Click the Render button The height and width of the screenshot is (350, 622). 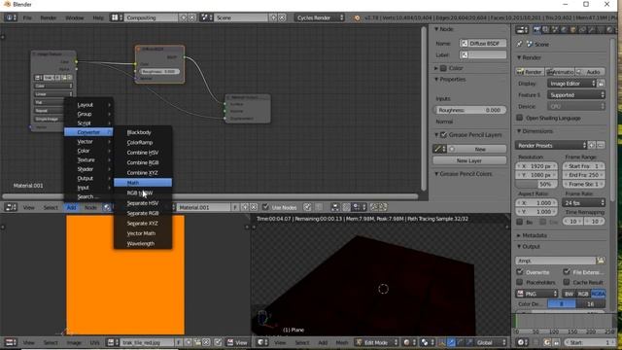pyautogui.click(x=530, y=72)
